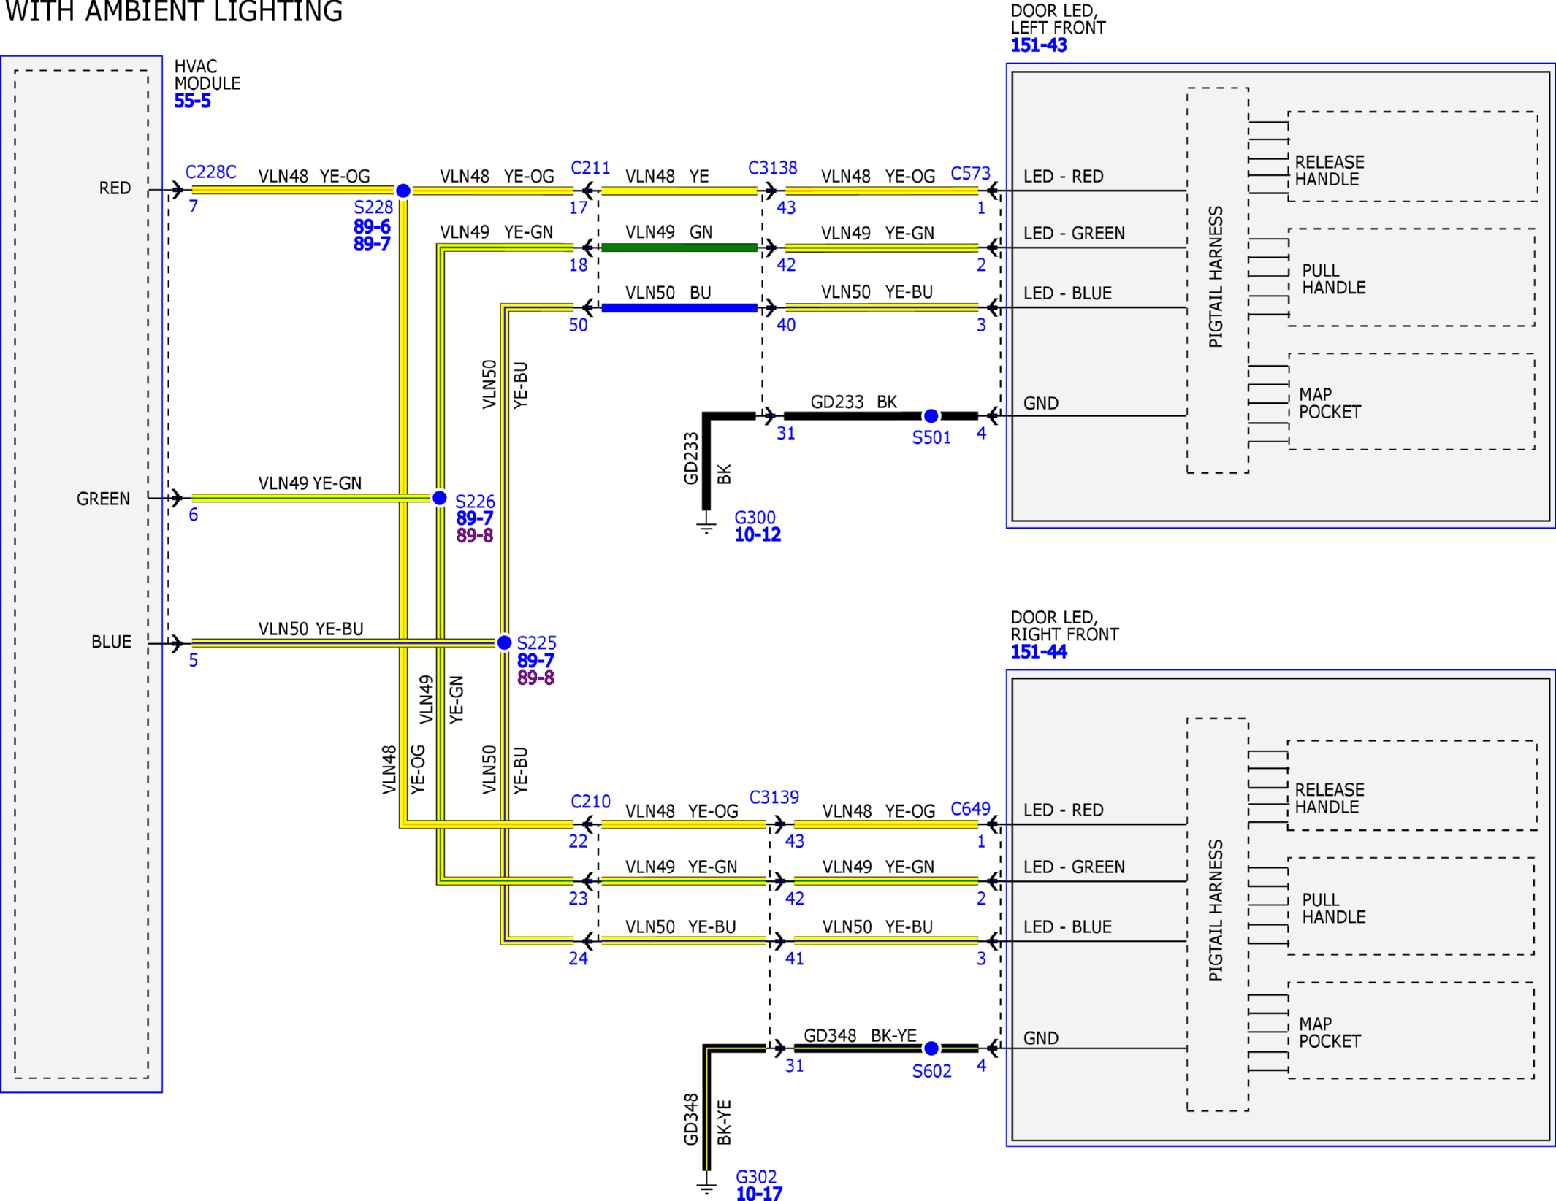Click the blue splice dot at S501
Viewport: 1556px width, 1201px height.
point(931,416)
